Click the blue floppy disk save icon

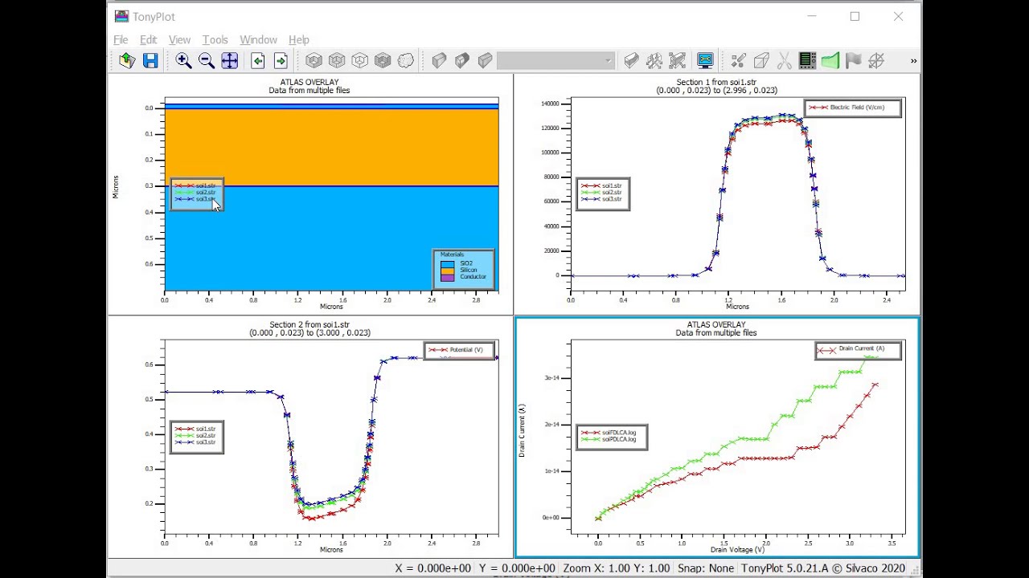[150, 60]
